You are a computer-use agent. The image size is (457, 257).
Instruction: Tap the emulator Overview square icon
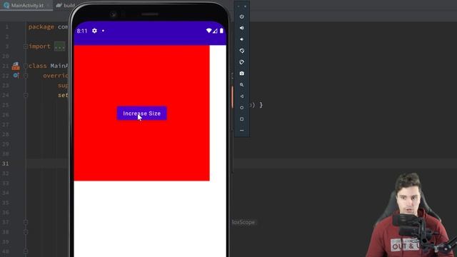(x=241, y=119)
